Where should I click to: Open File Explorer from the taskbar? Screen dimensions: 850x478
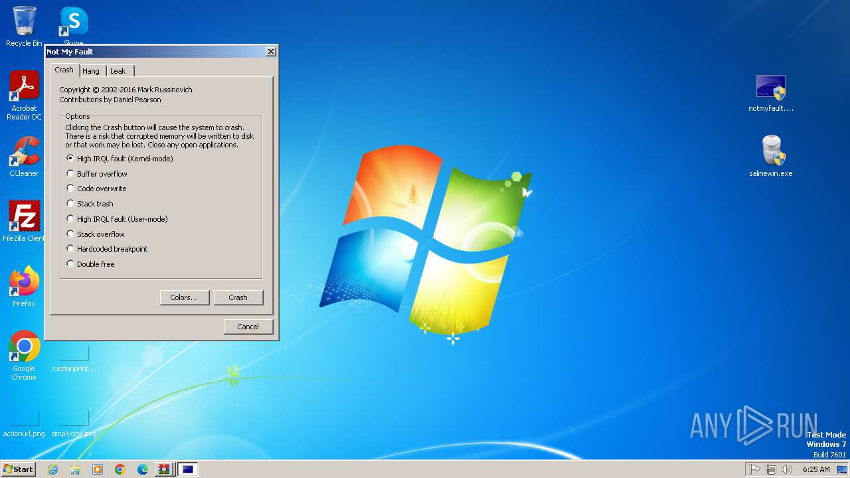(x=75, y=469)
